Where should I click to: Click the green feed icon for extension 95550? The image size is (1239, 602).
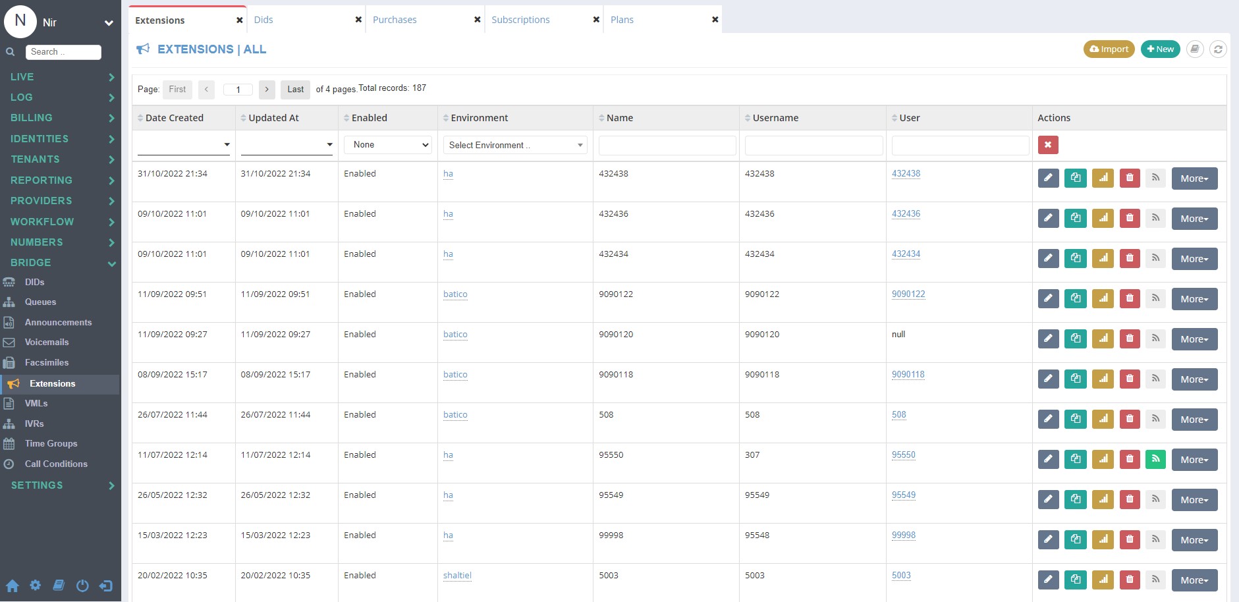click(x=1155, y=459)
